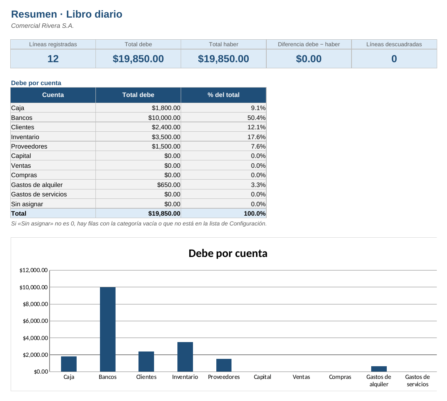Click the Diferencia debe − haber value
The width and height of the screenshot is (447, 401).
coord(309,59)
